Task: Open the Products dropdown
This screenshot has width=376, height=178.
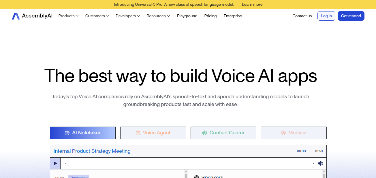Action: [x=68, y=16]
